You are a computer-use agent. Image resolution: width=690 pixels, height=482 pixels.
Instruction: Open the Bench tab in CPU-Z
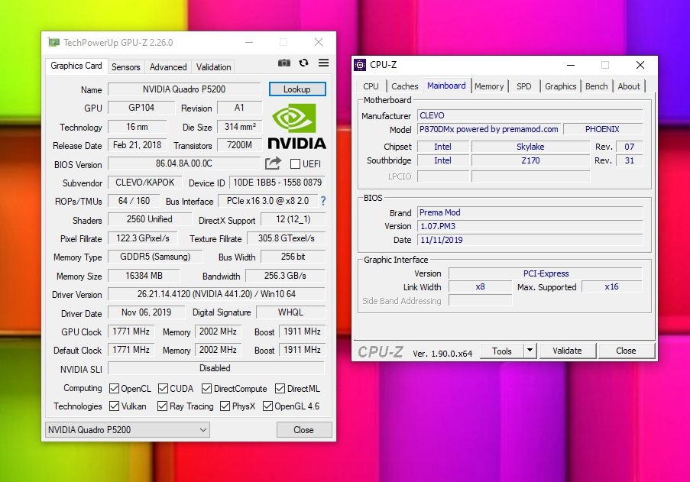pos(596,86)
